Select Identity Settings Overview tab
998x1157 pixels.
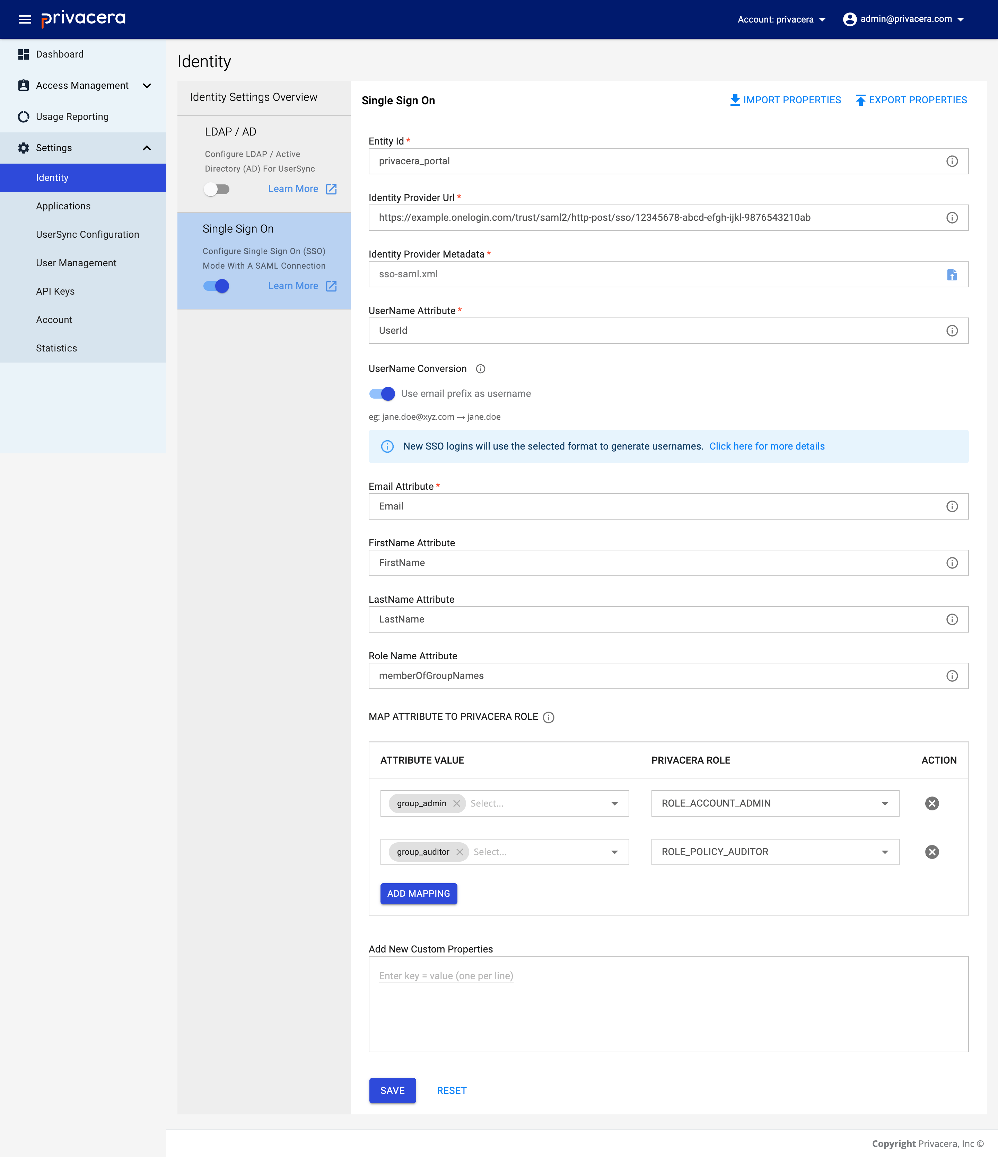coord(263,98)
